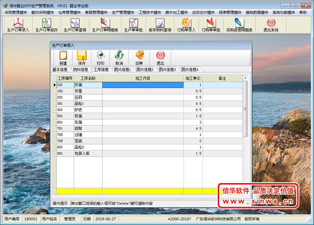Click scroll up arrow of process table
Screen dimensions: 314x225
[x=245, y=78]
